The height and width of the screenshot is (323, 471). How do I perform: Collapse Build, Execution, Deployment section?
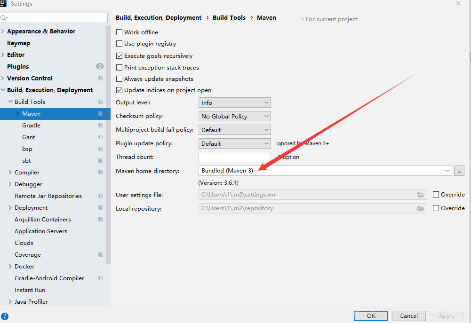[3, 90]
